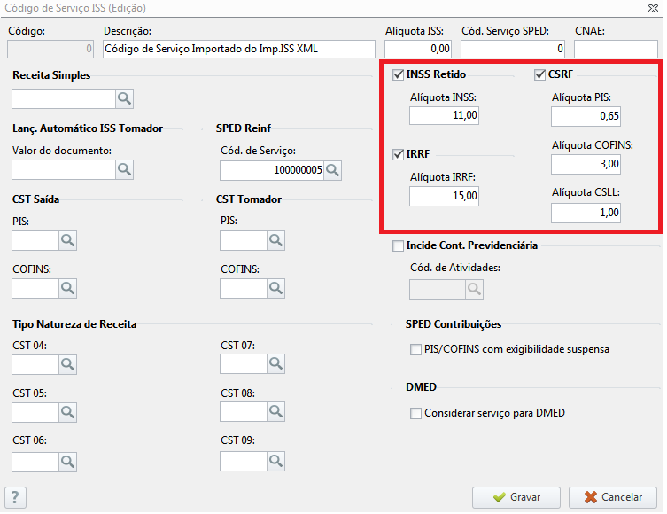This screenshot has width=667, height=514.
Task: Open CST 06 lookup magnifier
Action: pos(67,462)
